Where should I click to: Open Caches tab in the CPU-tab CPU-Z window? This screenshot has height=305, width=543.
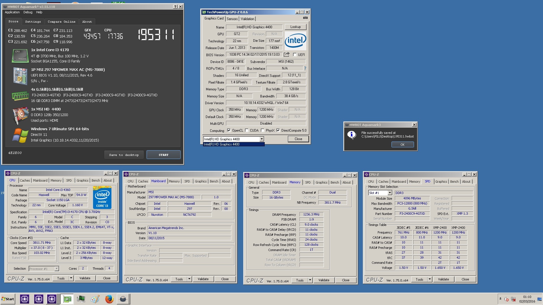pos(25,180)
